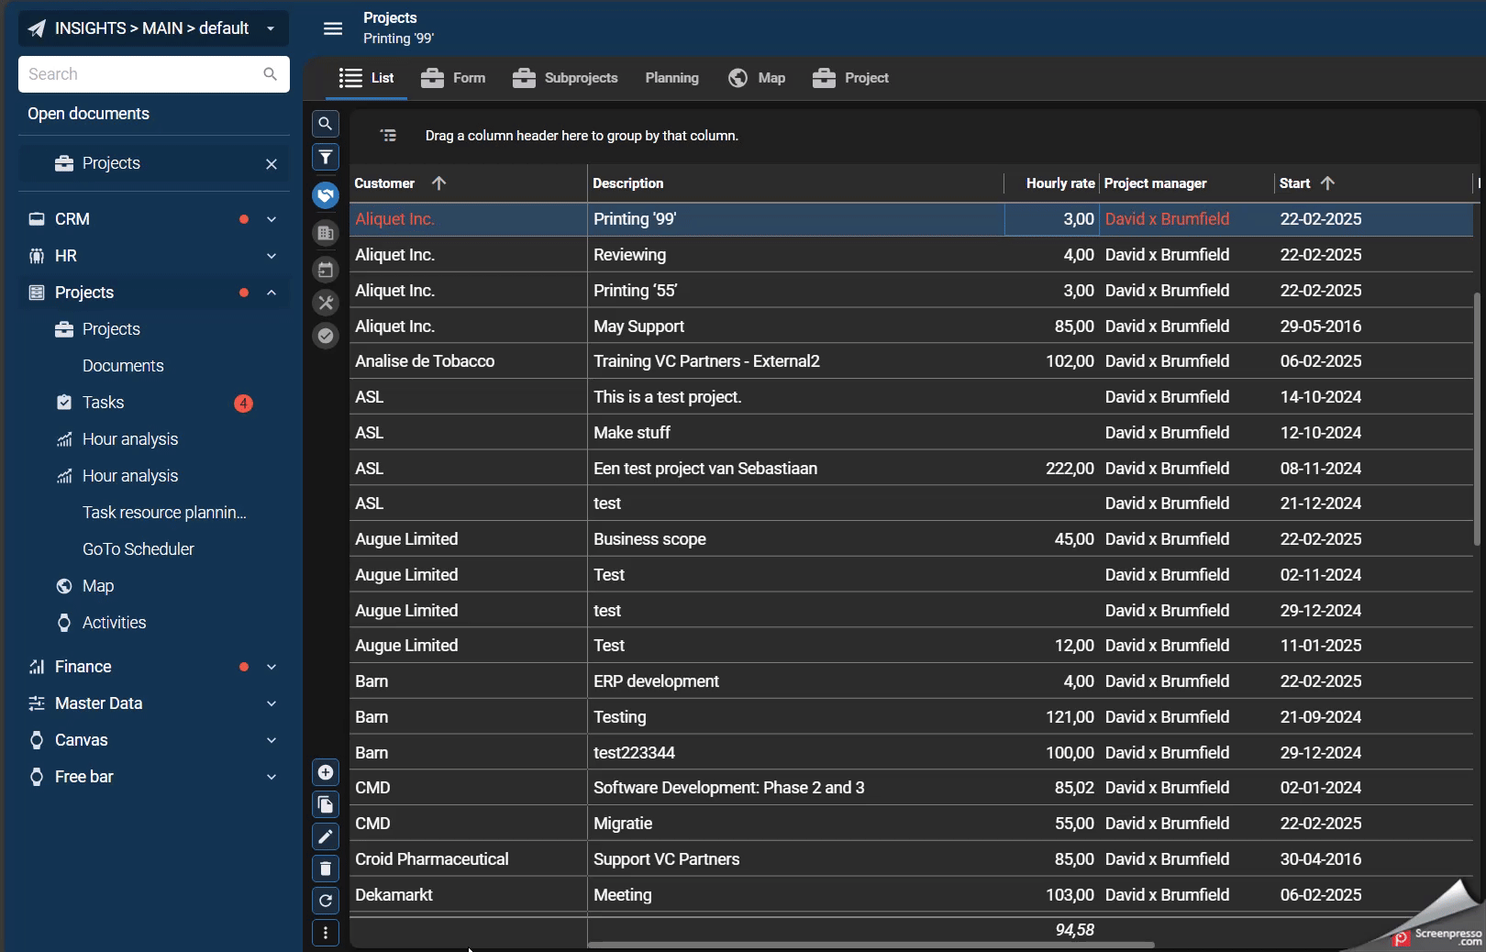This screenshot has height=952, width=1486.
Task: Refresh the project list
Action: point(326,901)
